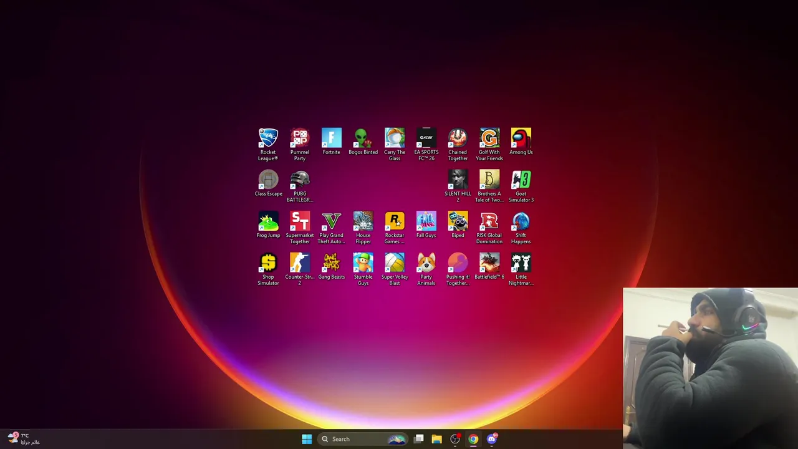Screen dimensions: 798x449
Task: Select the RISK Global Domination icon
Action: tap(489, 221)
